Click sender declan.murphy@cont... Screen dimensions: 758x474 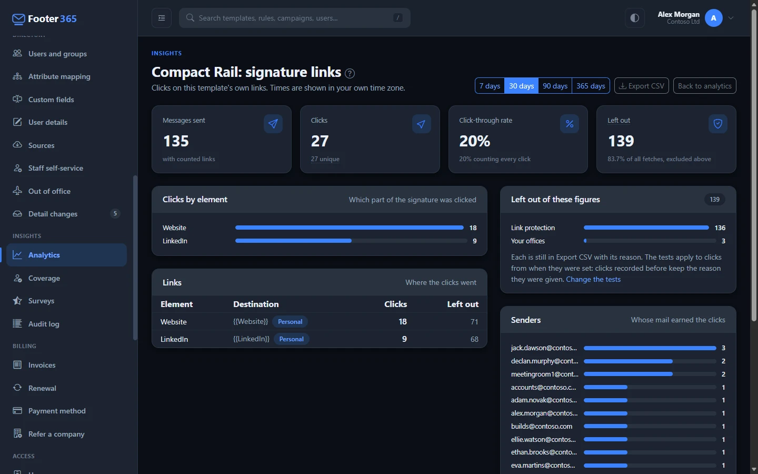[544, 361]
